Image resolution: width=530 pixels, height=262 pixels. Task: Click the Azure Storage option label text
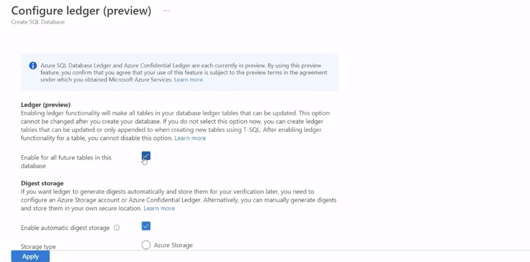173,245
